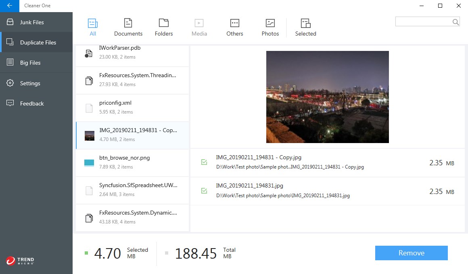Click btn_browse_nor.png thumbnail icon
The width and height of the screenshot is (468, 274).
(89, 163)
